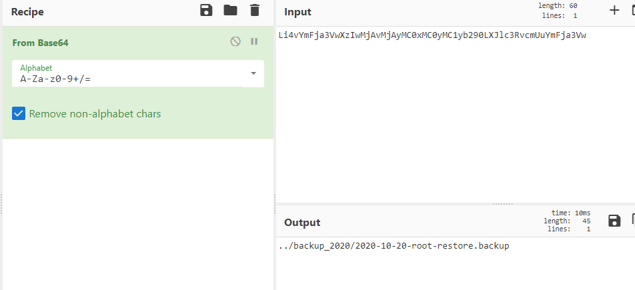Select the From Base64 operation title

(x=40, y=43)
